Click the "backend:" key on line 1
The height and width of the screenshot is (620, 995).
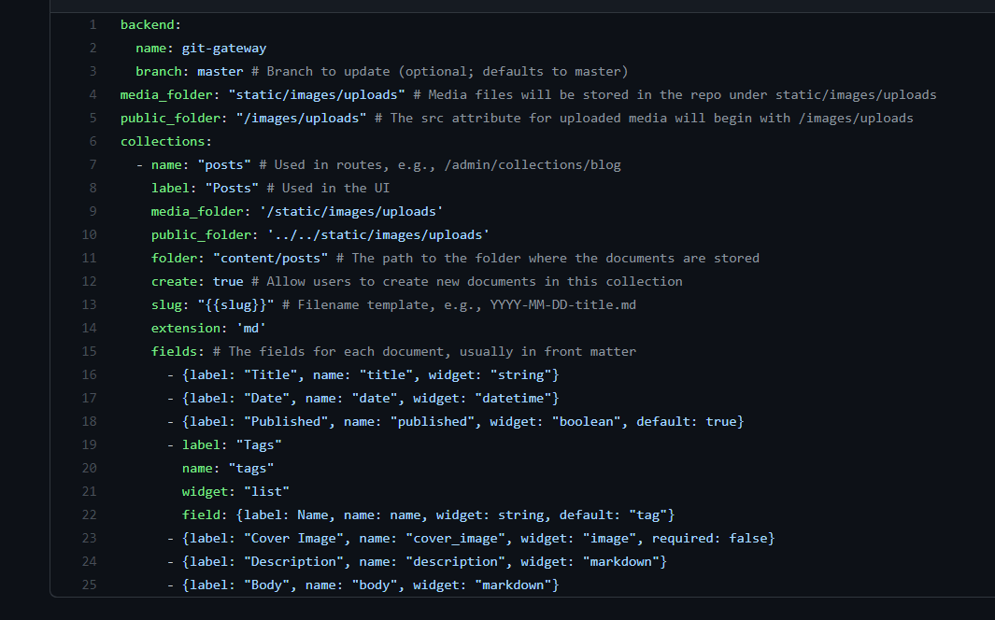[x=148, y=23]
